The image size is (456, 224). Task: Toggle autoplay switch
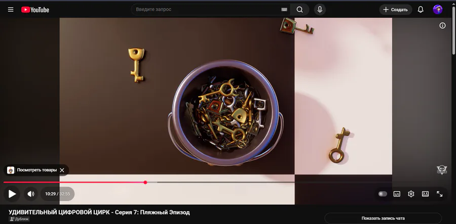383,194
